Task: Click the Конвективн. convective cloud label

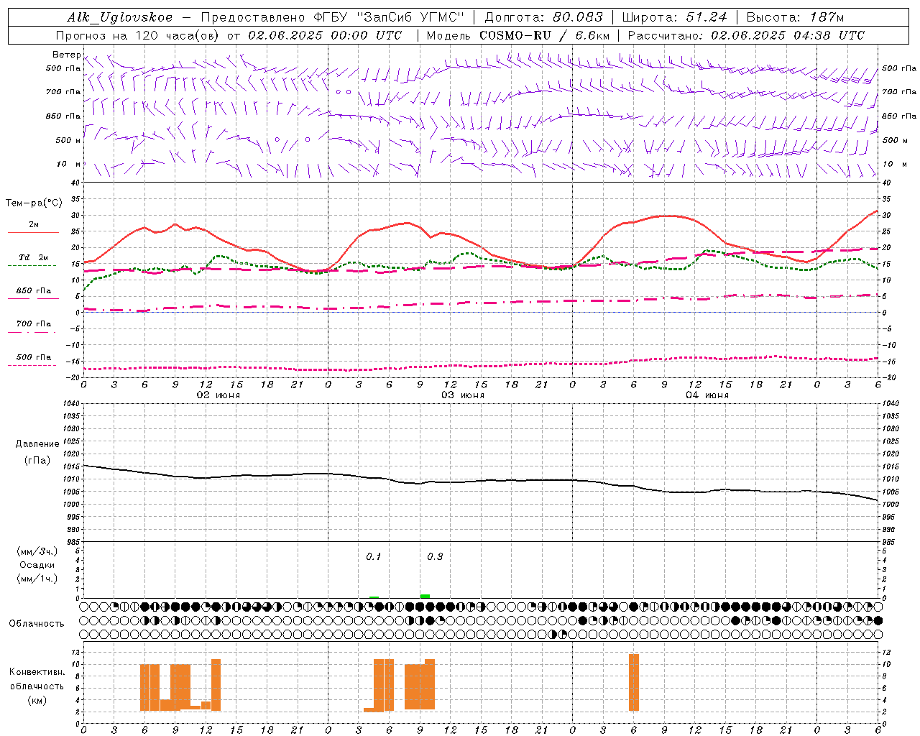Action: point(37,672)
